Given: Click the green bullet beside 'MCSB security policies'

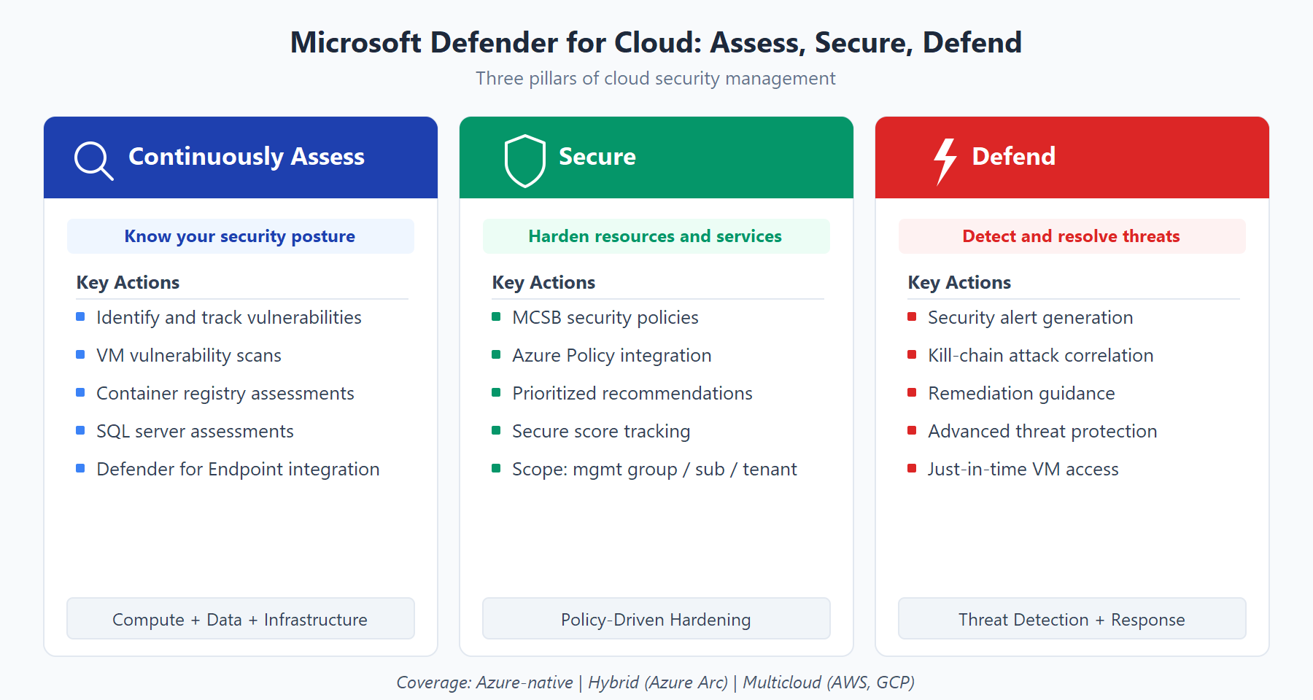Looking at the screenshot, I should (496, 316).
